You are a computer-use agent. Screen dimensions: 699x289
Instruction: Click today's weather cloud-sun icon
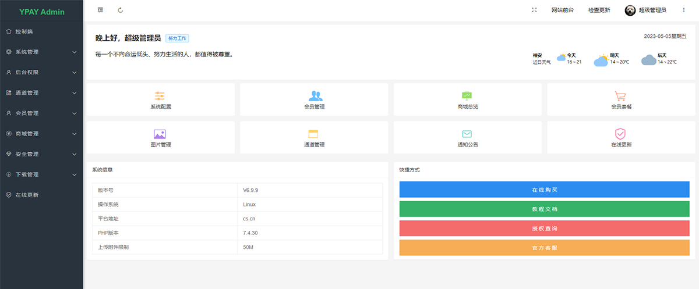click(x=560, y=58)
